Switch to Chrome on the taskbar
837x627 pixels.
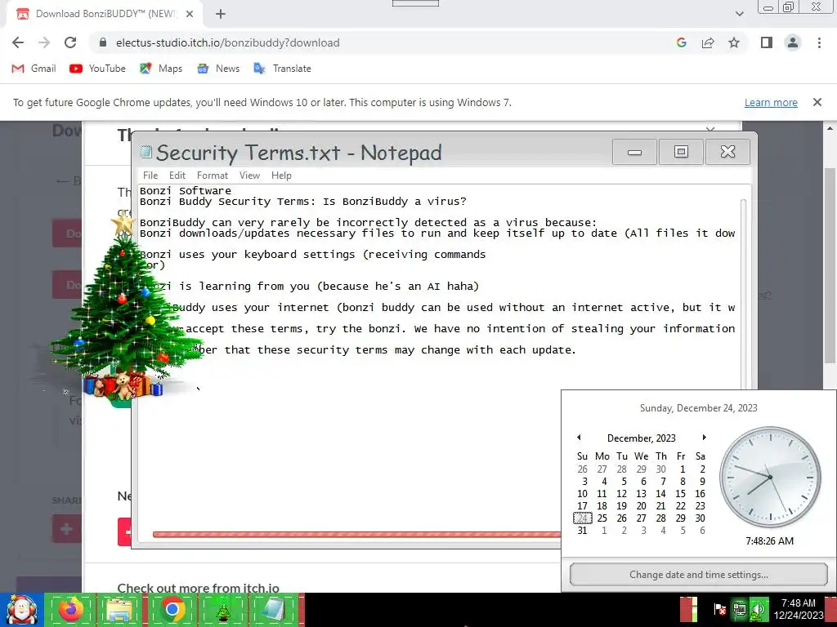pos(172,609)
